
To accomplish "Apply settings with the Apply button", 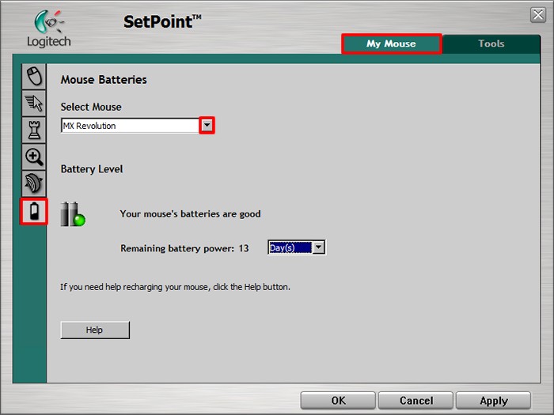I will (494, 401).
